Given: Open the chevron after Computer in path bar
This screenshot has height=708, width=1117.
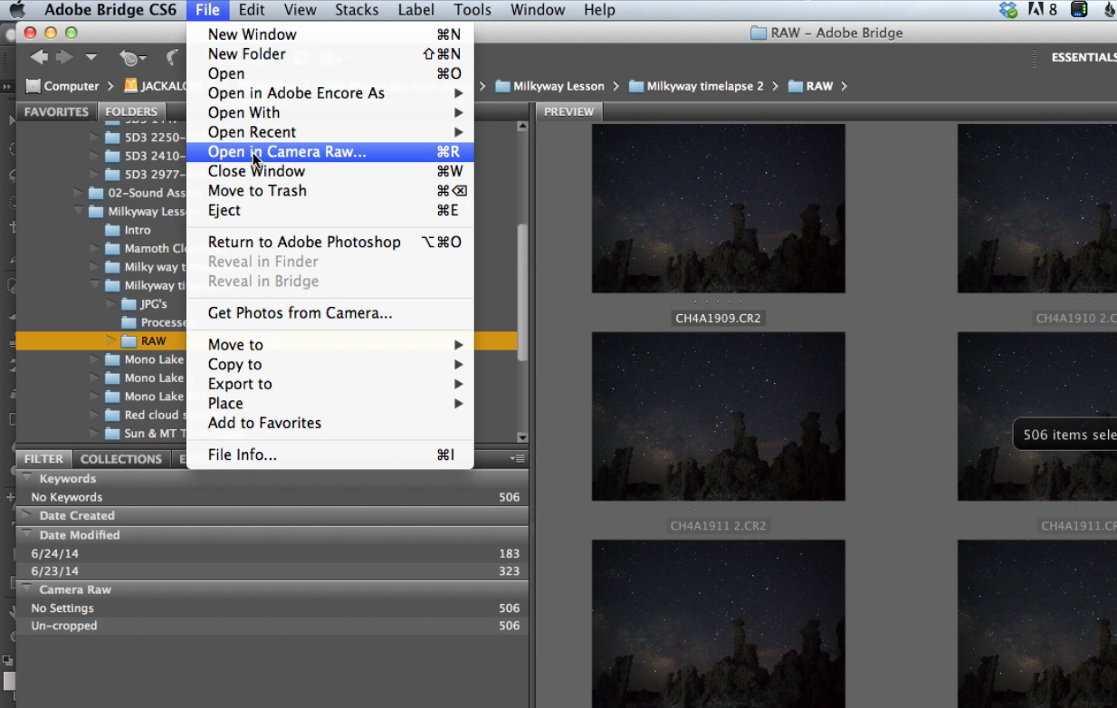Looking at the screenshot, I should tap(110, 86).
